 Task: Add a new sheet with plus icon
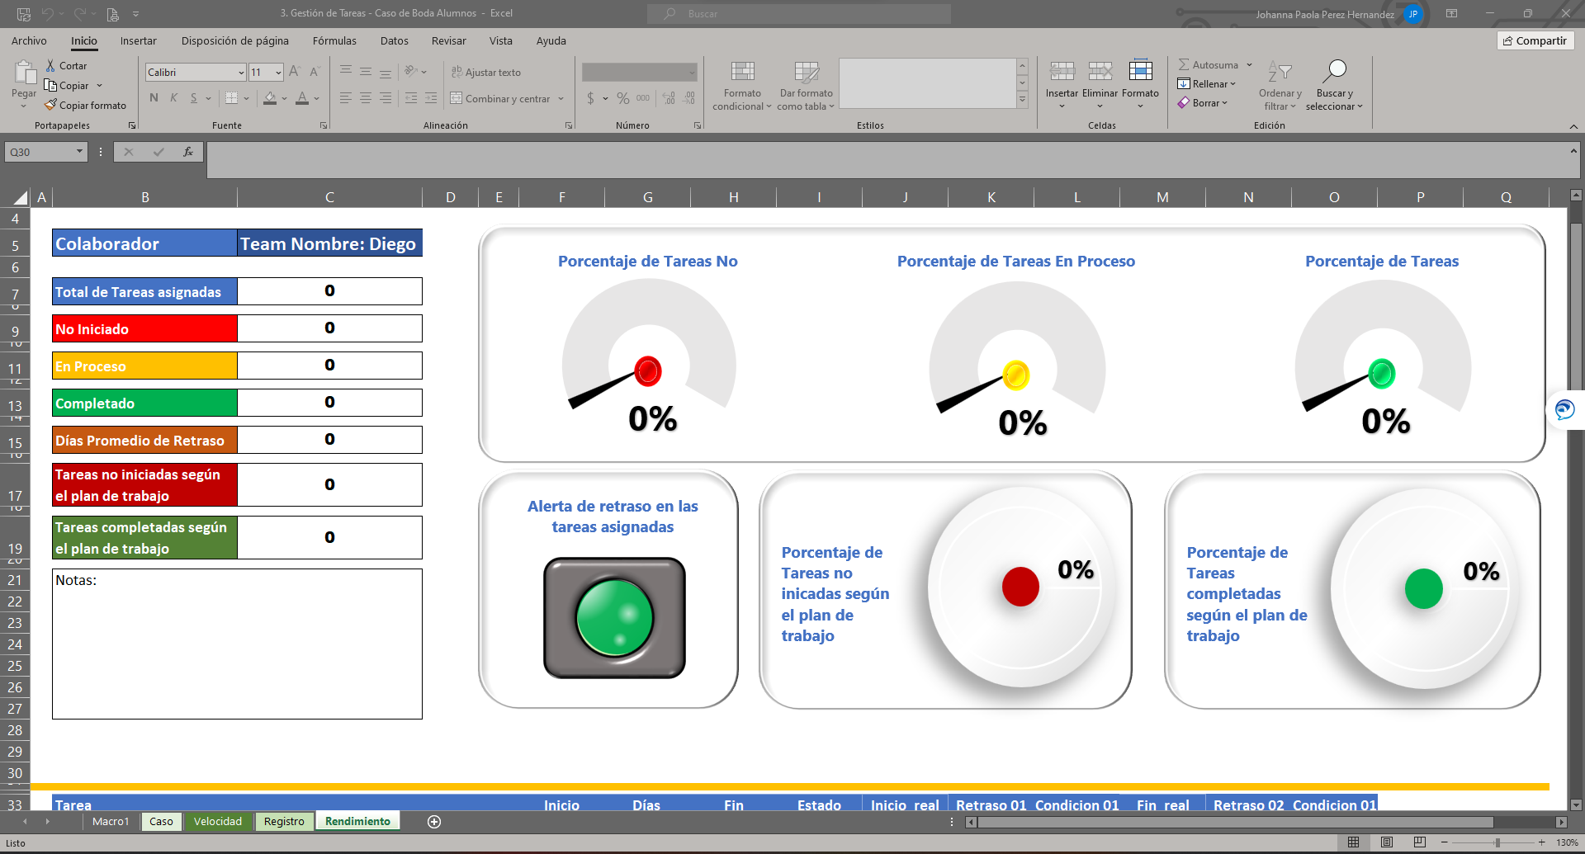tap(434, 822)
